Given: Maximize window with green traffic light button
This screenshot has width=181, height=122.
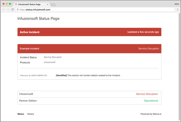Looking at the screenshot, I should pos(10,4).
